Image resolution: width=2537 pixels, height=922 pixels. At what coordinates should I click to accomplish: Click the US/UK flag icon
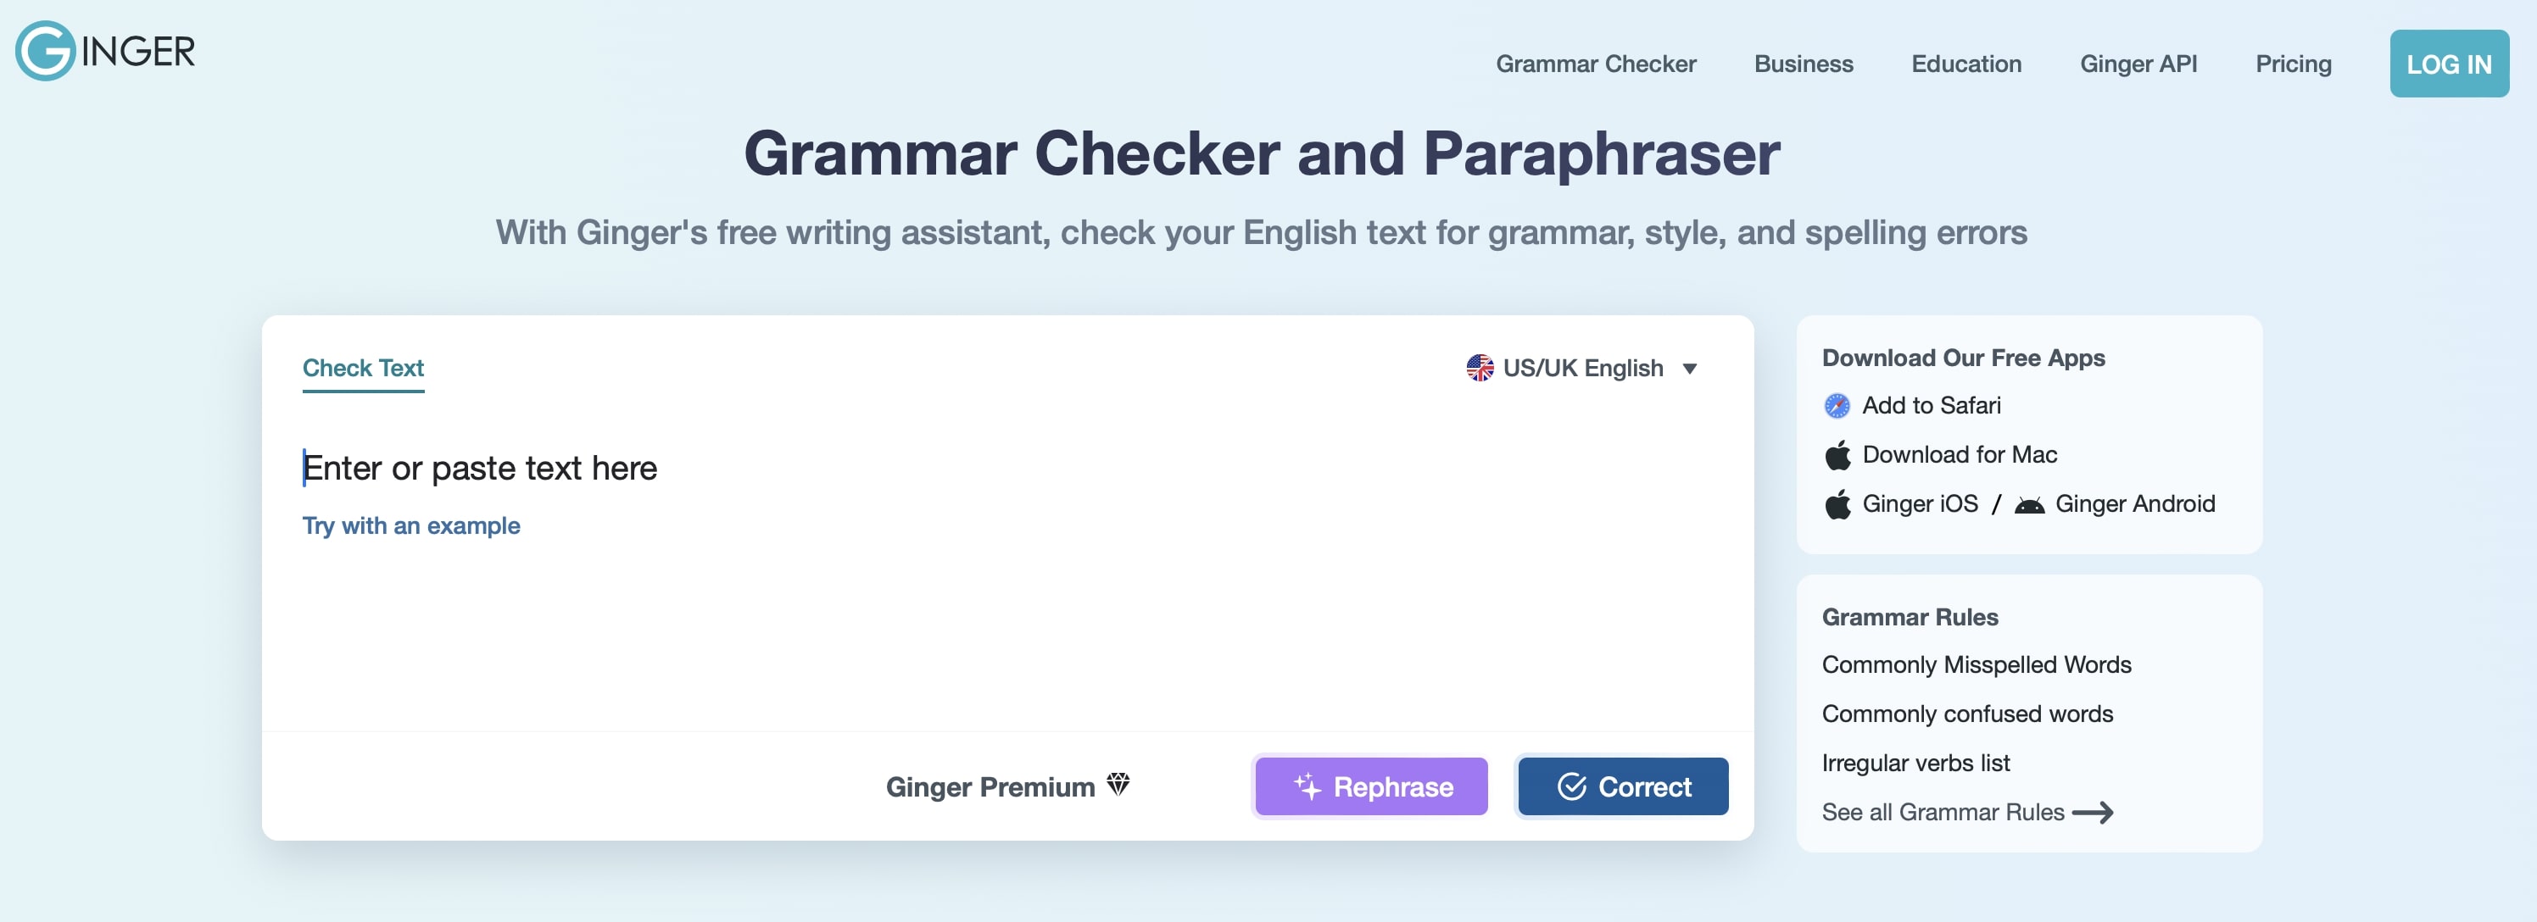[1480, 368]
